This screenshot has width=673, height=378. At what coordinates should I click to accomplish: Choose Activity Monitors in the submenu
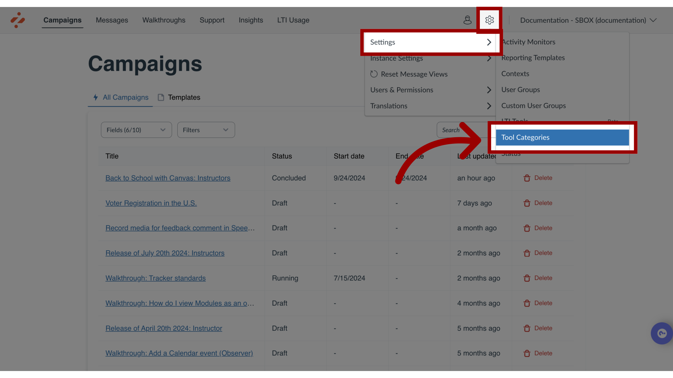[562, 42]
